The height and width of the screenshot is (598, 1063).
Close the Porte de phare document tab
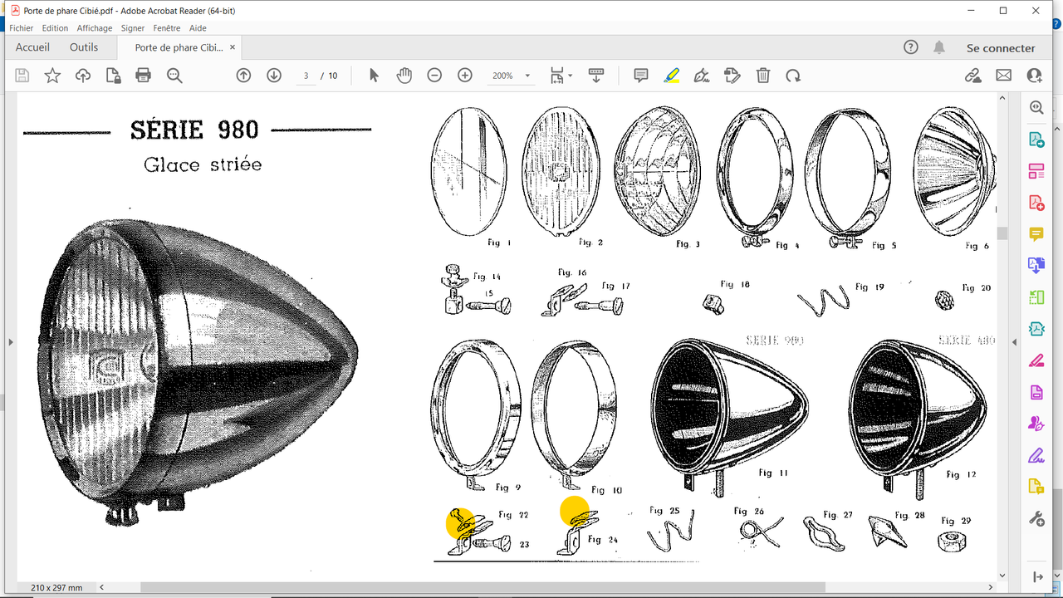point(233,47)
